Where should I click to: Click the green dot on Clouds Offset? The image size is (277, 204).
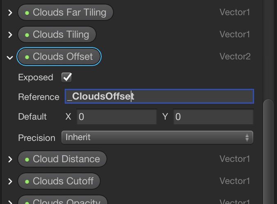pyautogui.click(x=27, y=57)
